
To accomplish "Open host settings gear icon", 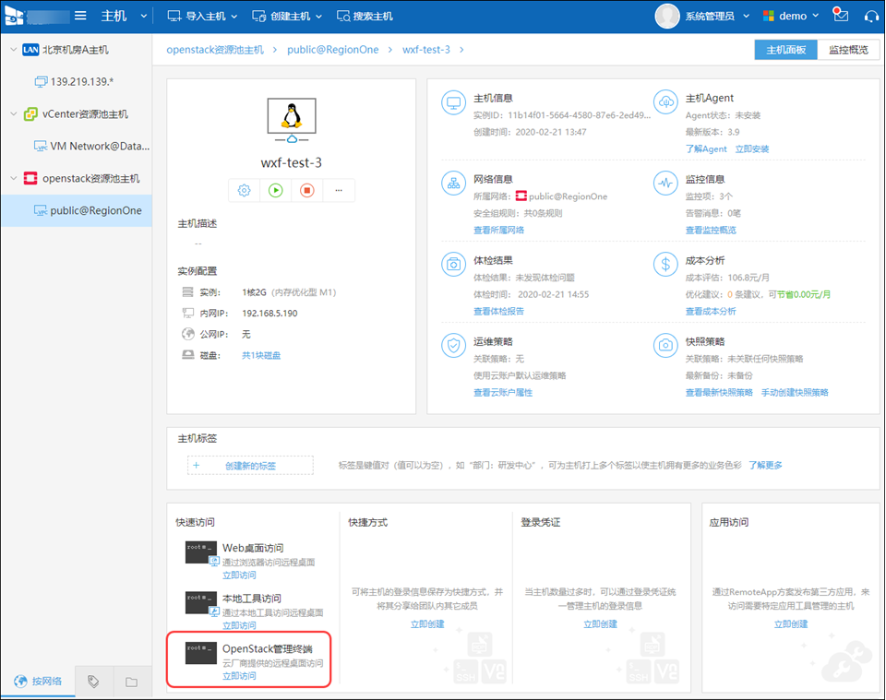I will point(244,190).
